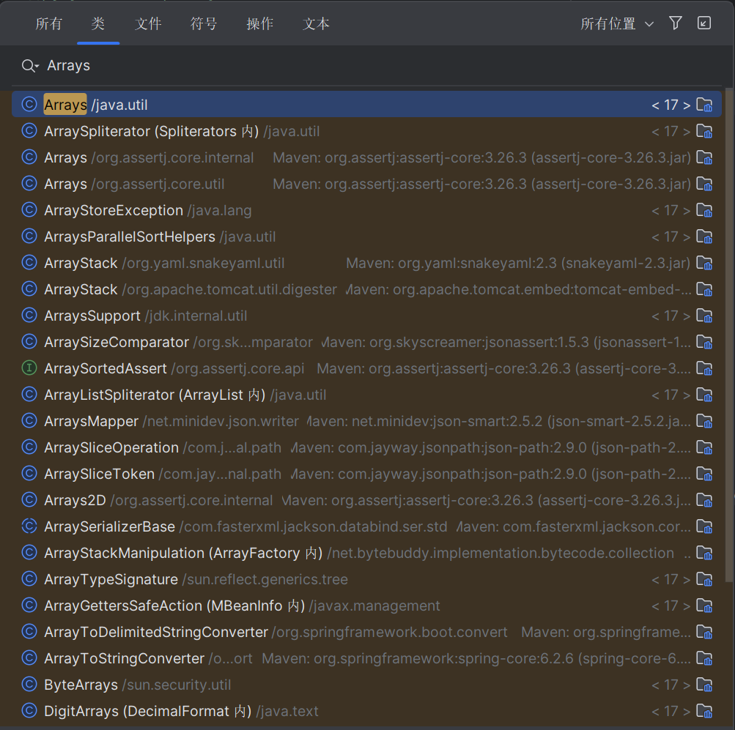The width and height of the screenshot is (735, 730).
Task: Select ArraySortedAssert interface result
Action: point(366,368)
